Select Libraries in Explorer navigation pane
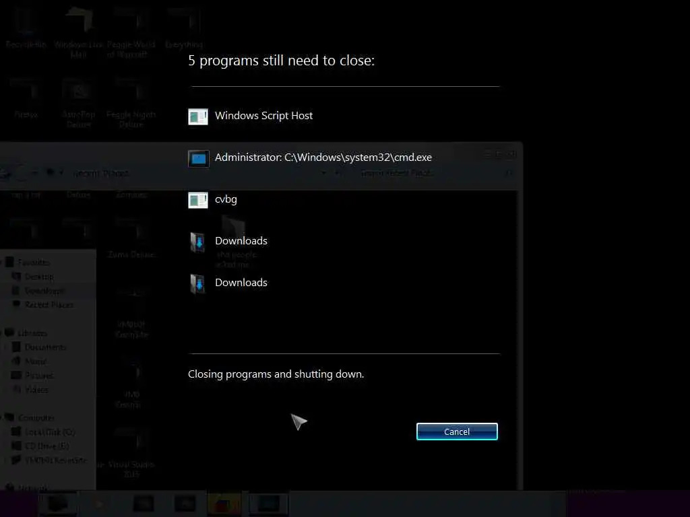The image size is (690, 517). tap(32, 333)
